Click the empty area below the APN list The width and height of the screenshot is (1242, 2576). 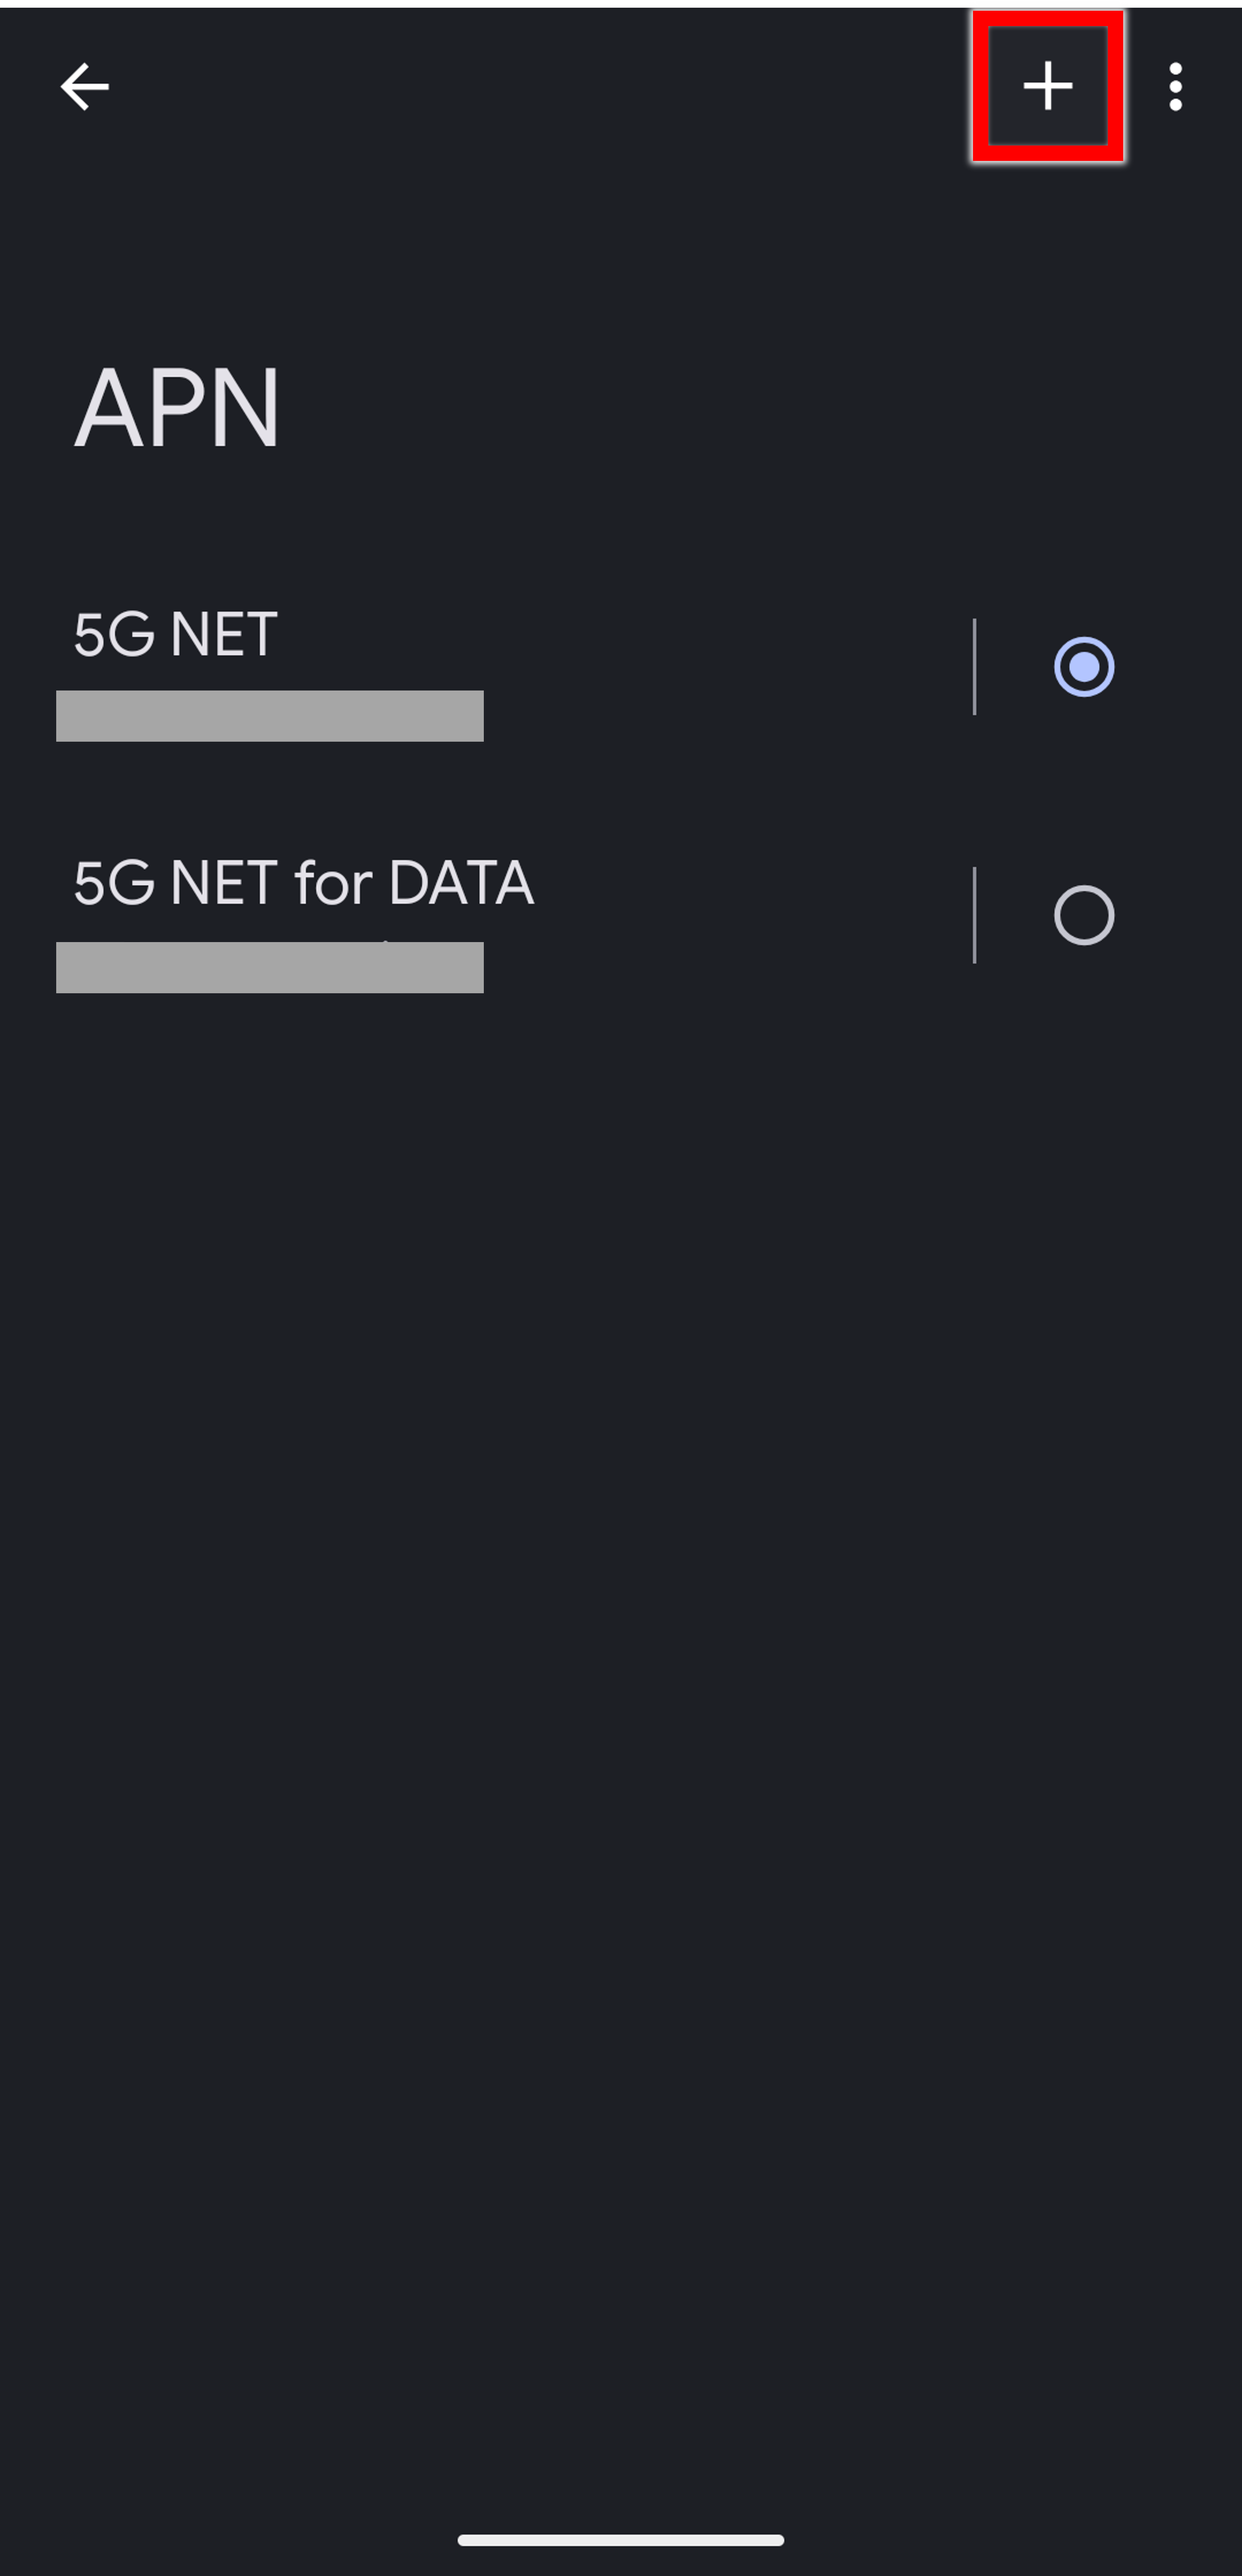[620, 1600]
